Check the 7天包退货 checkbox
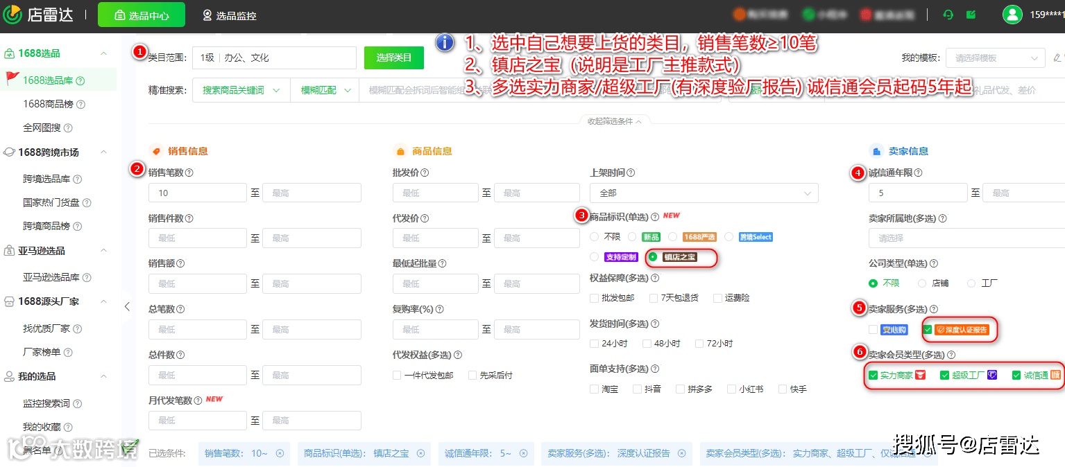 click(654, 298)
